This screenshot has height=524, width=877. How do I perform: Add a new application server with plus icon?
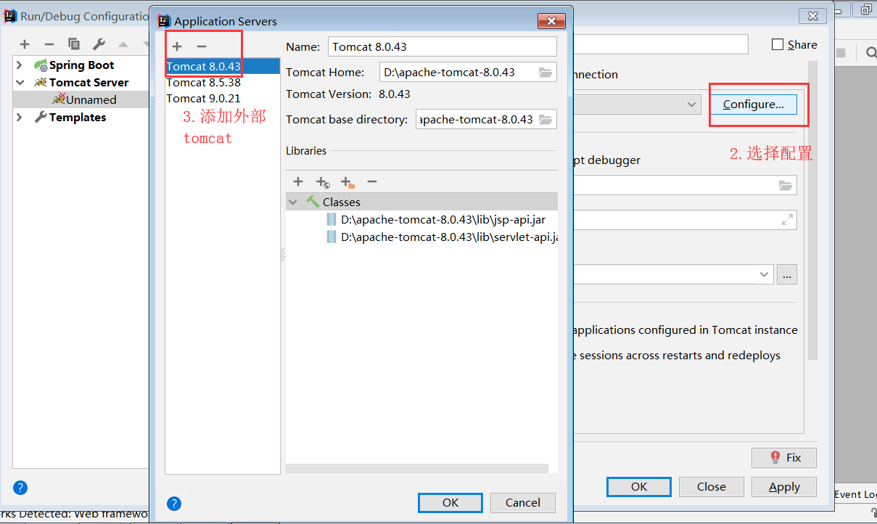pos(177,46)
